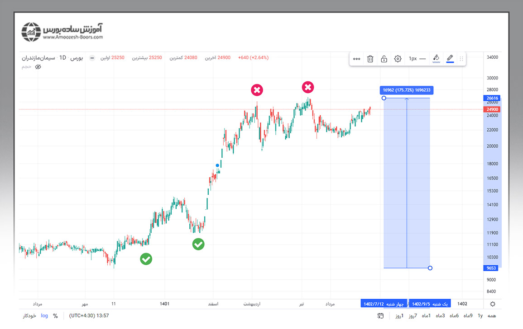Delete the selected drawing with trash icon
This screenshot has width=523, height=329.
pyautogui.click(x=370, y=59)
